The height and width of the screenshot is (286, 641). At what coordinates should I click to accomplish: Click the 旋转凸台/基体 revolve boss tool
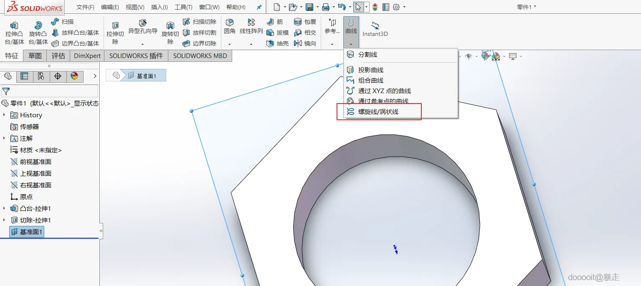pyautogui.click(x=38, y=33)
